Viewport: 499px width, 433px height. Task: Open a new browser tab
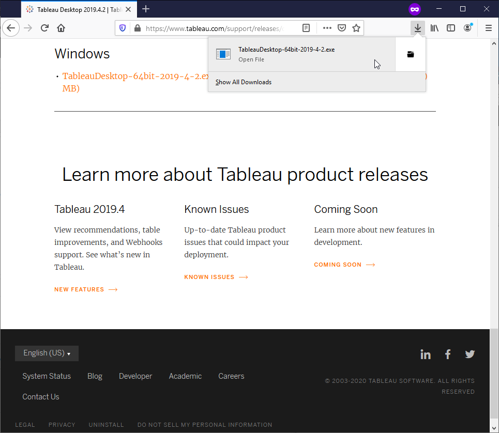click(x=146, y=9)
